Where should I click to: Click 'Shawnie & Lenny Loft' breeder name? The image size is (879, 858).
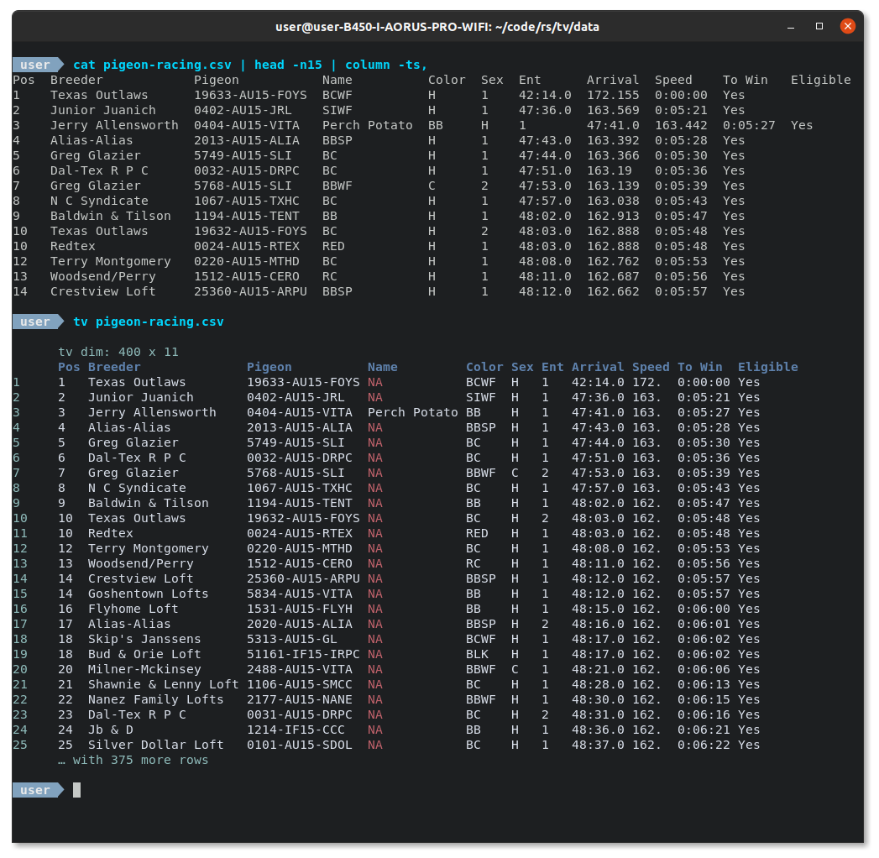click(163, 685)
